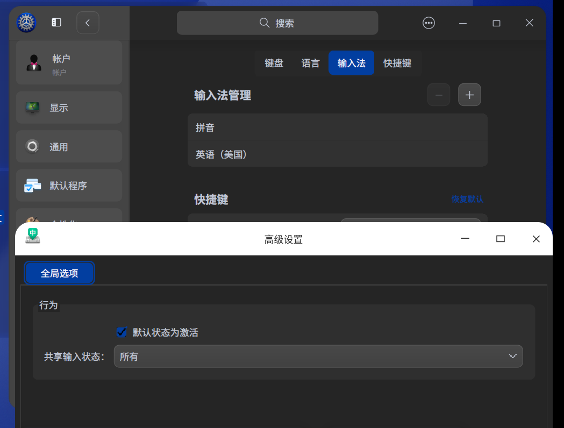Click the plus button to add input method

tap(469, 95)
